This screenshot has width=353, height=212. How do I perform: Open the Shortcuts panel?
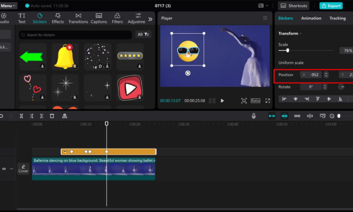pyautogui.click(x=293, y=6)
